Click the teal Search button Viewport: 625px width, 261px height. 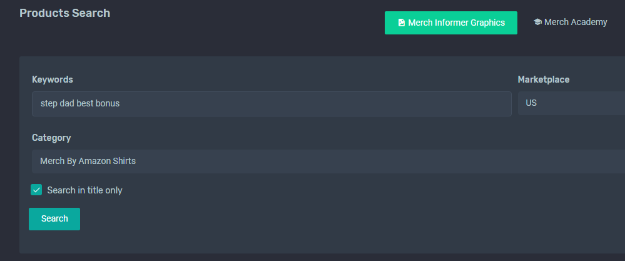(54, 219)
